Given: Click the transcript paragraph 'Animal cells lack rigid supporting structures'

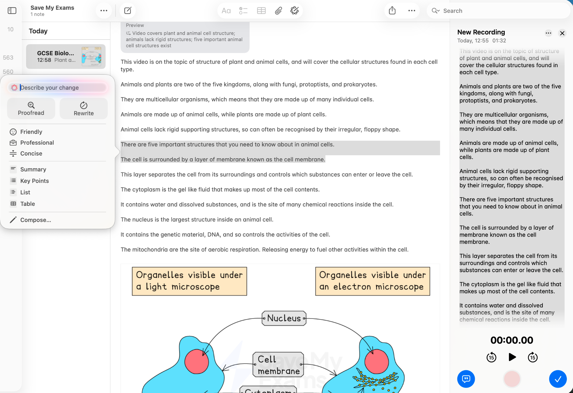Looking at the screenshot, I should (511, 178).
